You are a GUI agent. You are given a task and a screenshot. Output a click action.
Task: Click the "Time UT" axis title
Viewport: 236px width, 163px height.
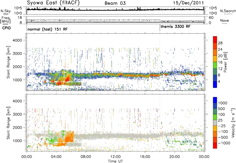115,161
